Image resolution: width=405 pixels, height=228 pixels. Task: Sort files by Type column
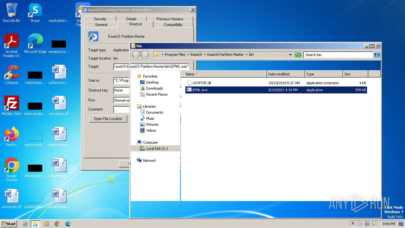[x=324, y=74]
